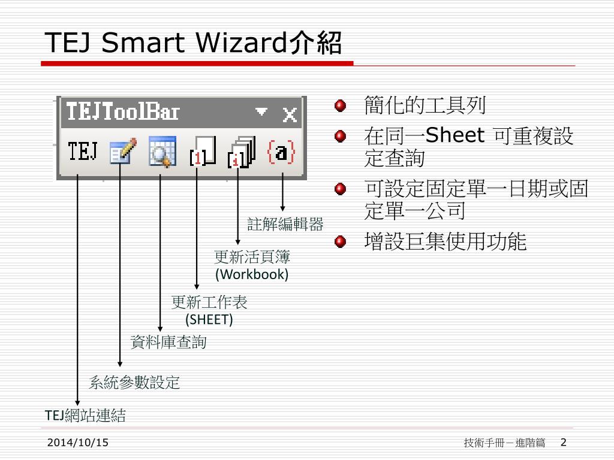Click the bullet '在同一Sheet 可重複設定查詢'

[469, 147]
